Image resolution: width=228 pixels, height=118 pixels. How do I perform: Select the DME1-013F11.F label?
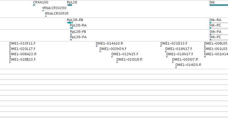coord(22,43)
